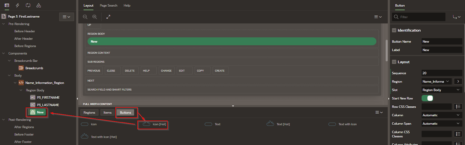The height and width of the screenshot is (145, 465).
Task: Click the Breadcrumb region icon
Action: pyautogui.click(x=21, y=68)
